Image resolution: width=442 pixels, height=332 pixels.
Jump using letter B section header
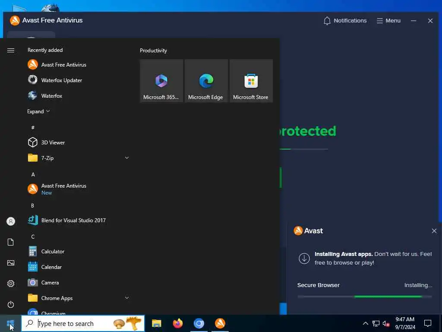(x=32, y=205)
